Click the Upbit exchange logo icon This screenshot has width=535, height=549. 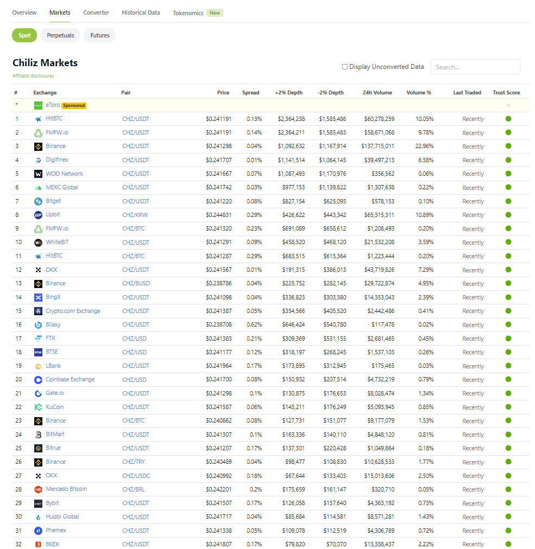pos(38,215)
